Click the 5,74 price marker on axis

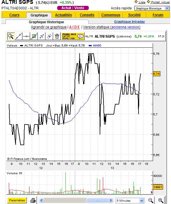pos(156,74)
